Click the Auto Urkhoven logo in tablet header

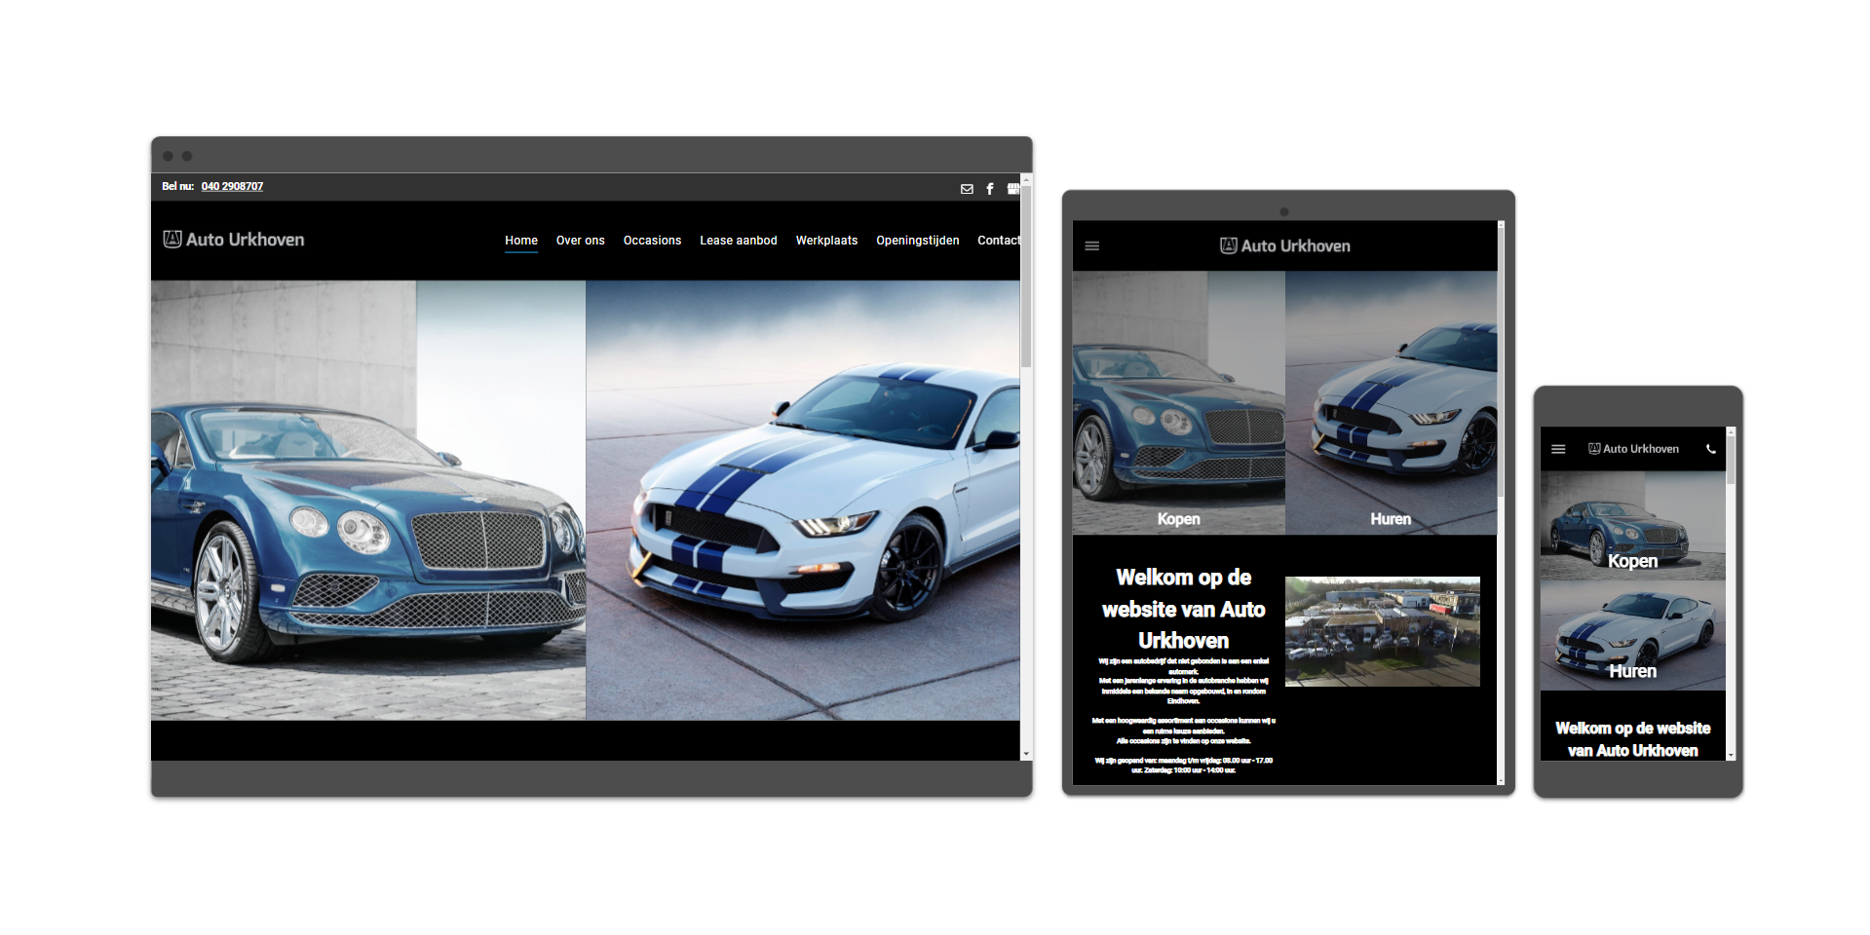1285,246
